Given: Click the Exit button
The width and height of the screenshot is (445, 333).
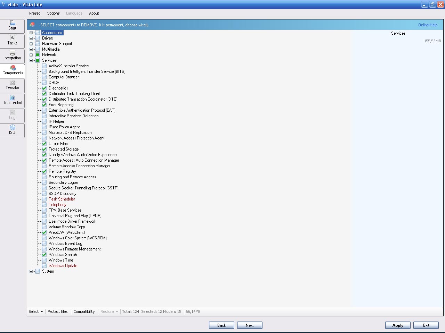Looking at the screenshot, I should tap(426, 325).
